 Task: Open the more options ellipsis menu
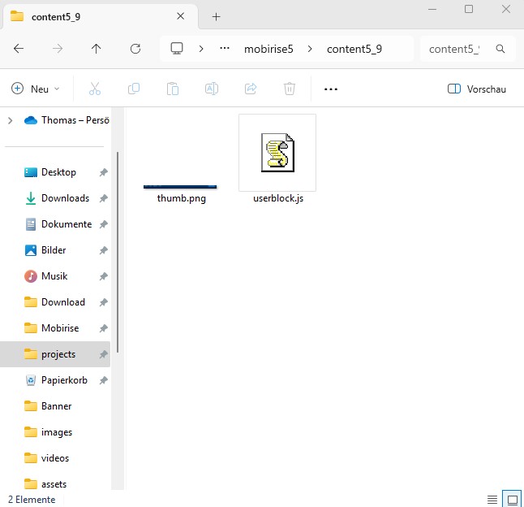(x=330, y=89)
